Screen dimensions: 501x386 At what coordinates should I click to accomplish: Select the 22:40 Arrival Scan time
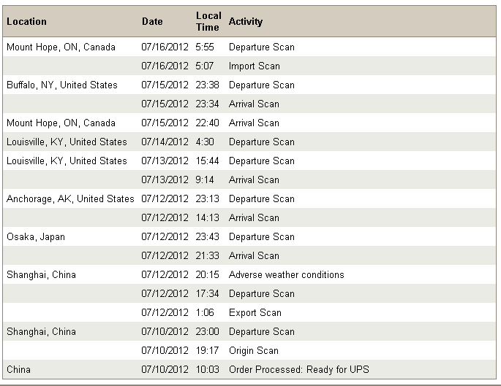(x=207, y=123)
